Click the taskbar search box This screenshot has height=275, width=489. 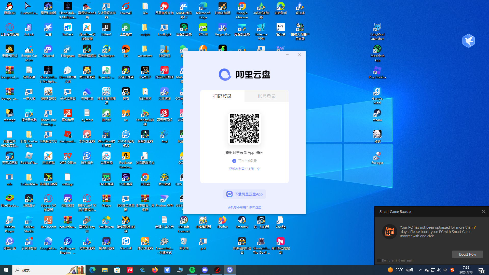pos(41,270)
